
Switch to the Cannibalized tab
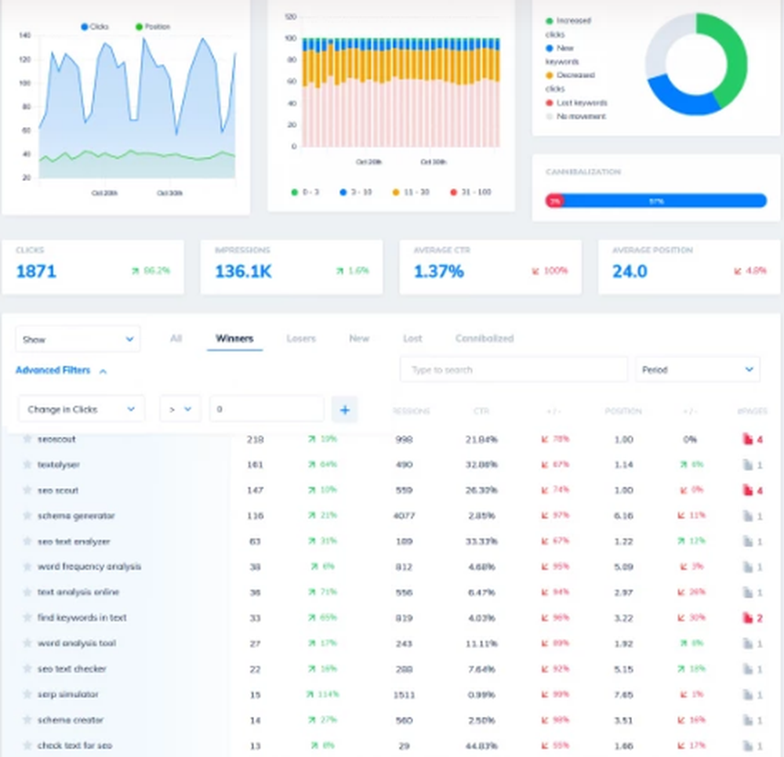coord(485,339)
